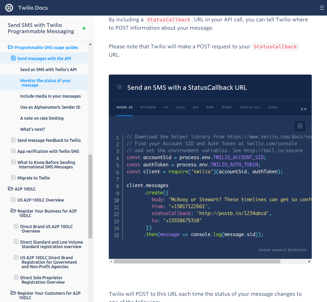Screen dimensions: 327x302
Task: Go to Monitor the status of your message
Action: [46, 82]
